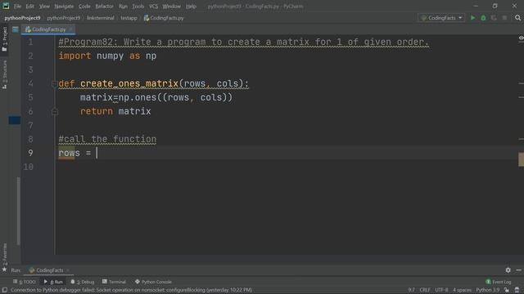Open the CodingFacts run configuration dropdown
524x294 pixels.
pos(441,18)
